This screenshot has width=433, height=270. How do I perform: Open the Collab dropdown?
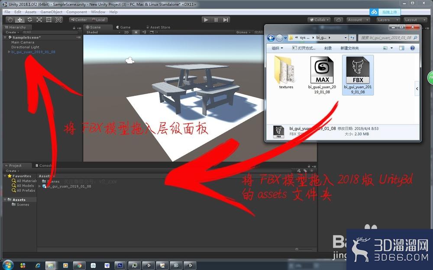pos(319,20)
